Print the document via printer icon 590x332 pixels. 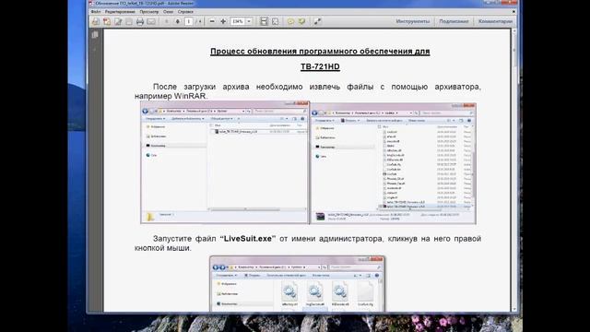coord(140,22)
